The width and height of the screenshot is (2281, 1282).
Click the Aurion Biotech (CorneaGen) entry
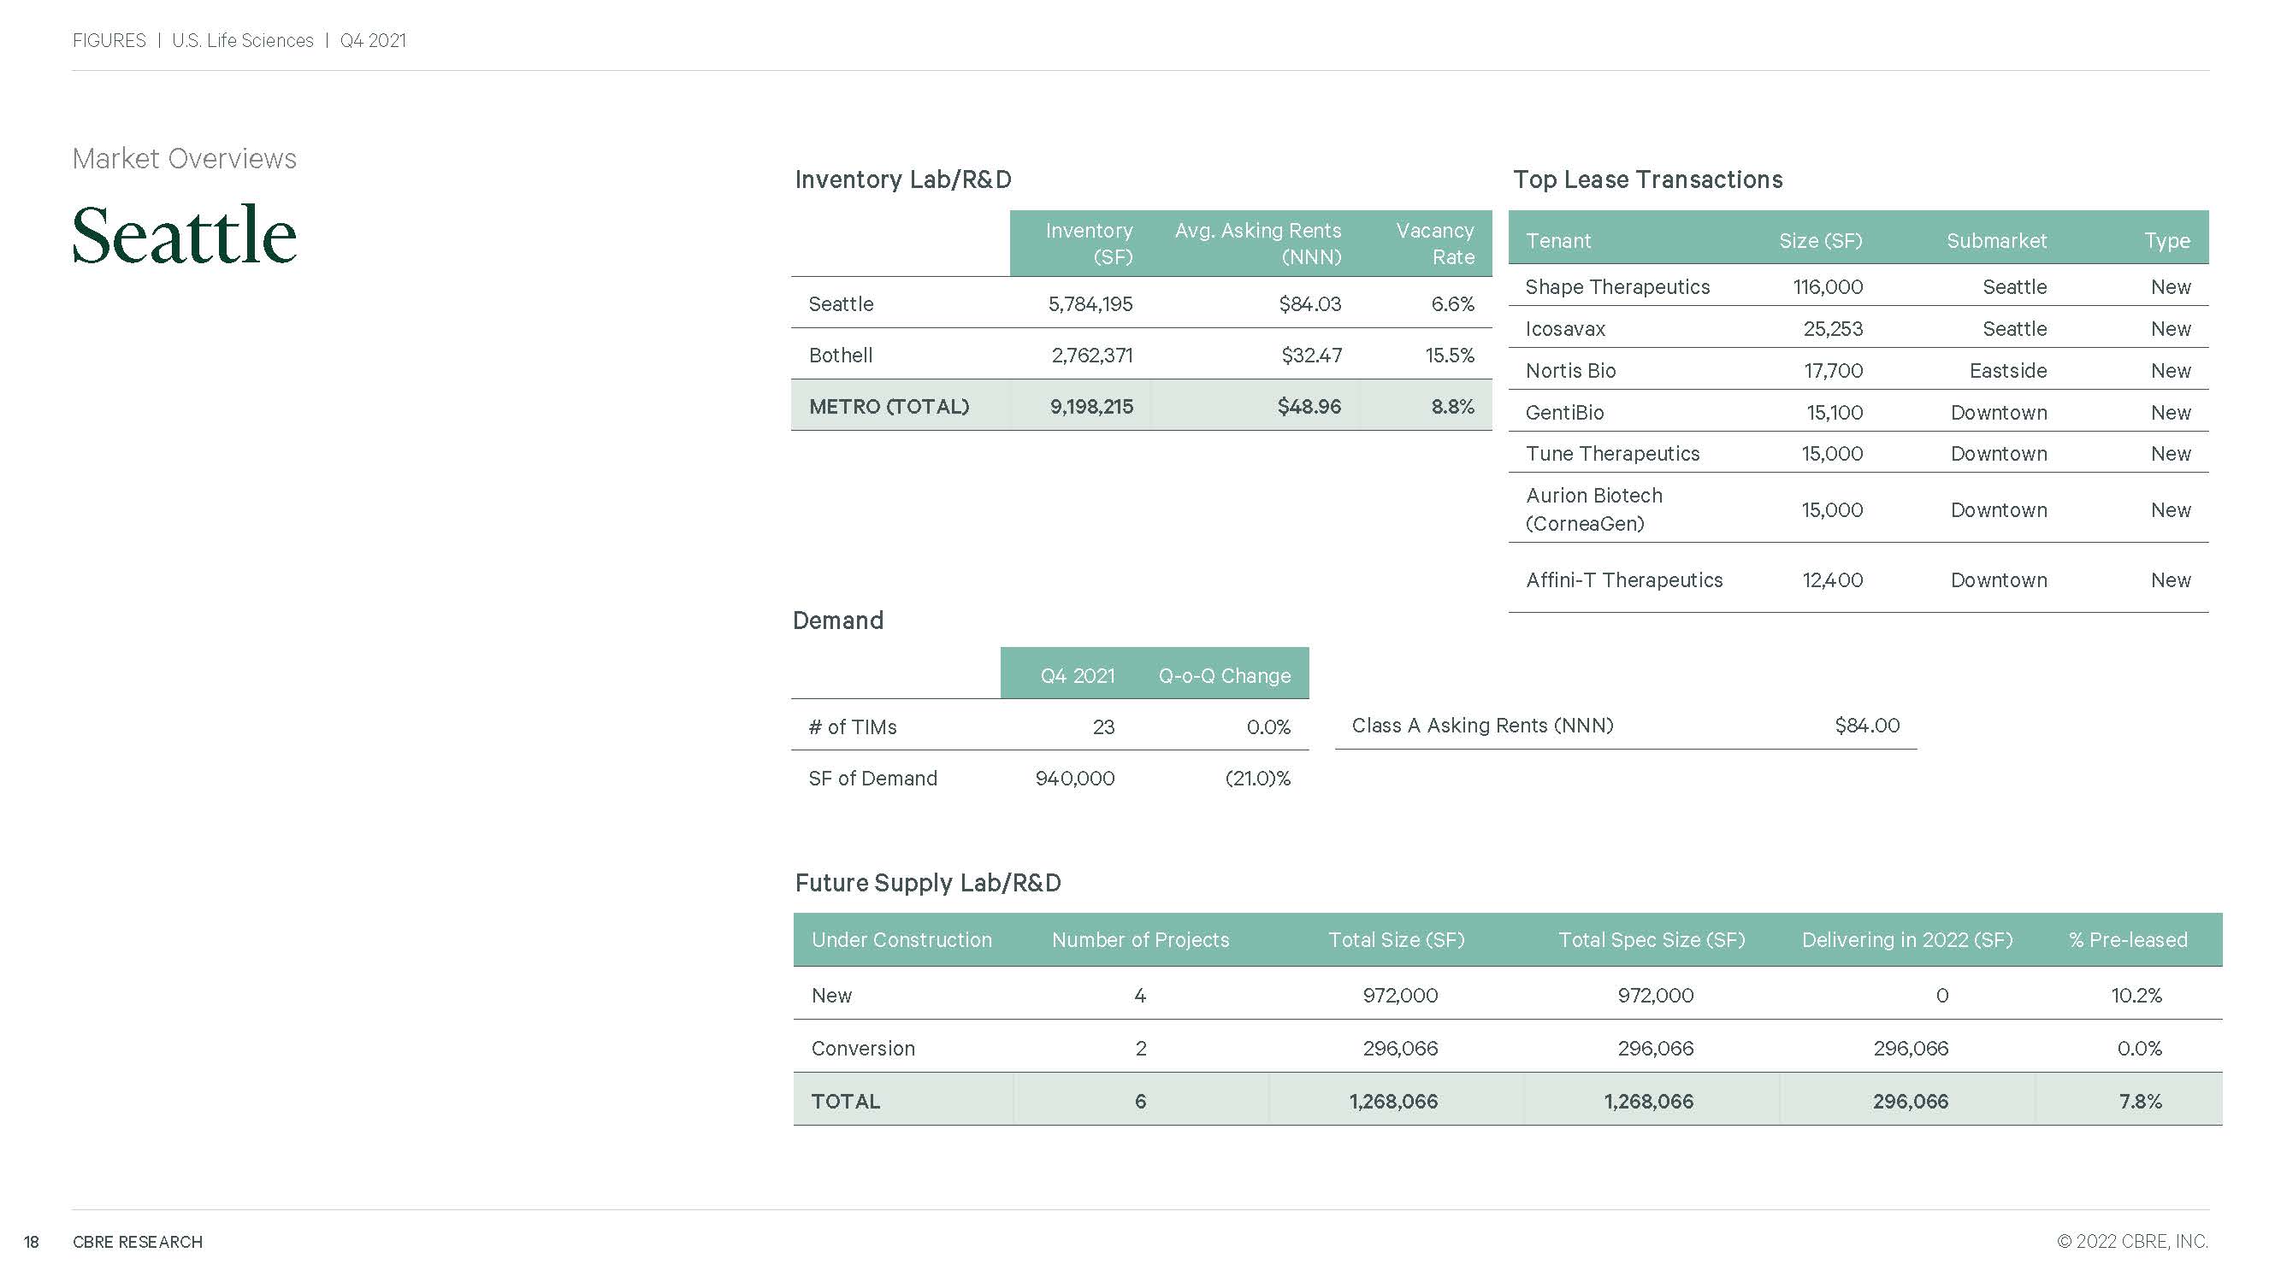[1594, 509]
